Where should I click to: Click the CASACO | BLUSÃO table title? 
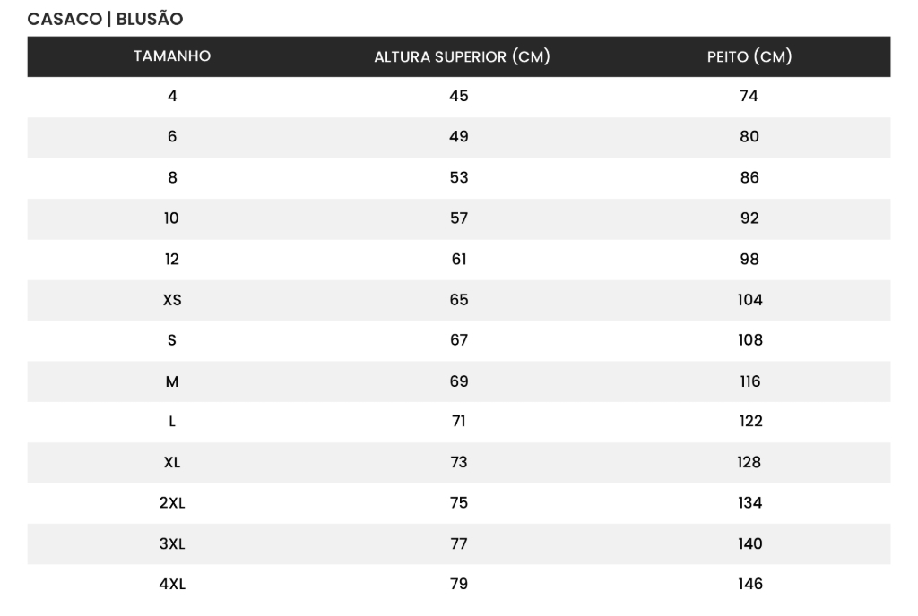tap(106, 19)
